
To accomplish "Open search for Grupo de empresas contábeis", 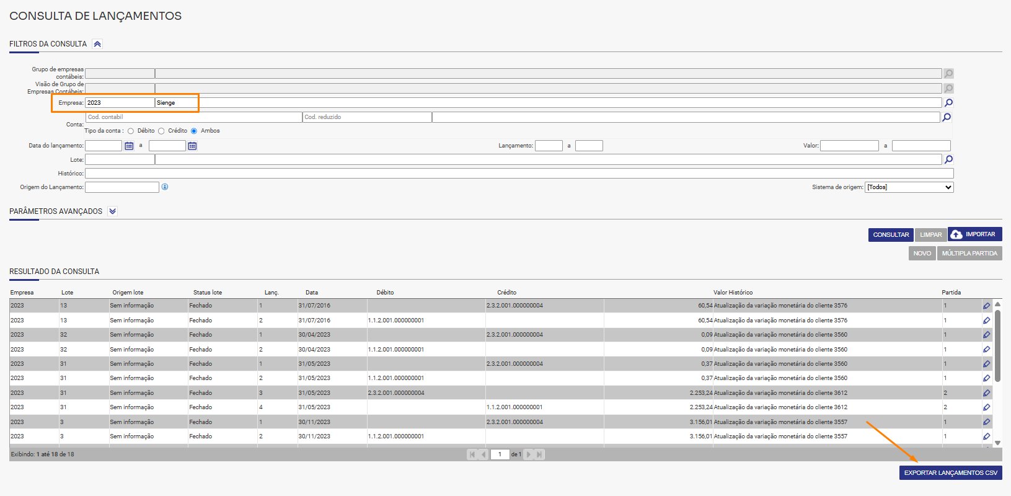I will click(x=948, y=74).
